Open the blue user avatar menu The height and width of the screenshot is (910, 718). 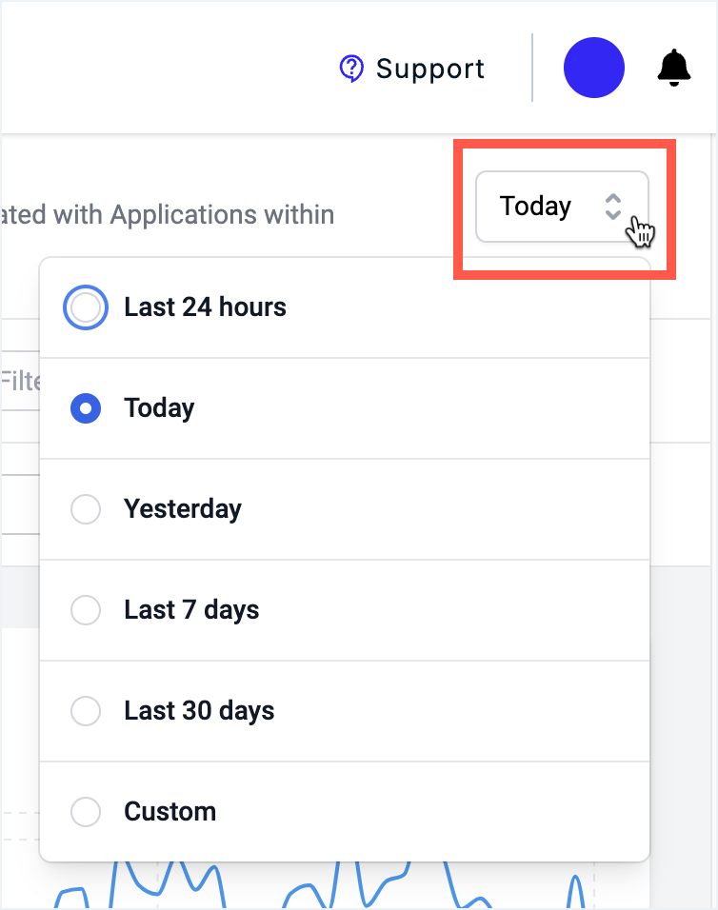pyautogui.click(x=594, y=68)
